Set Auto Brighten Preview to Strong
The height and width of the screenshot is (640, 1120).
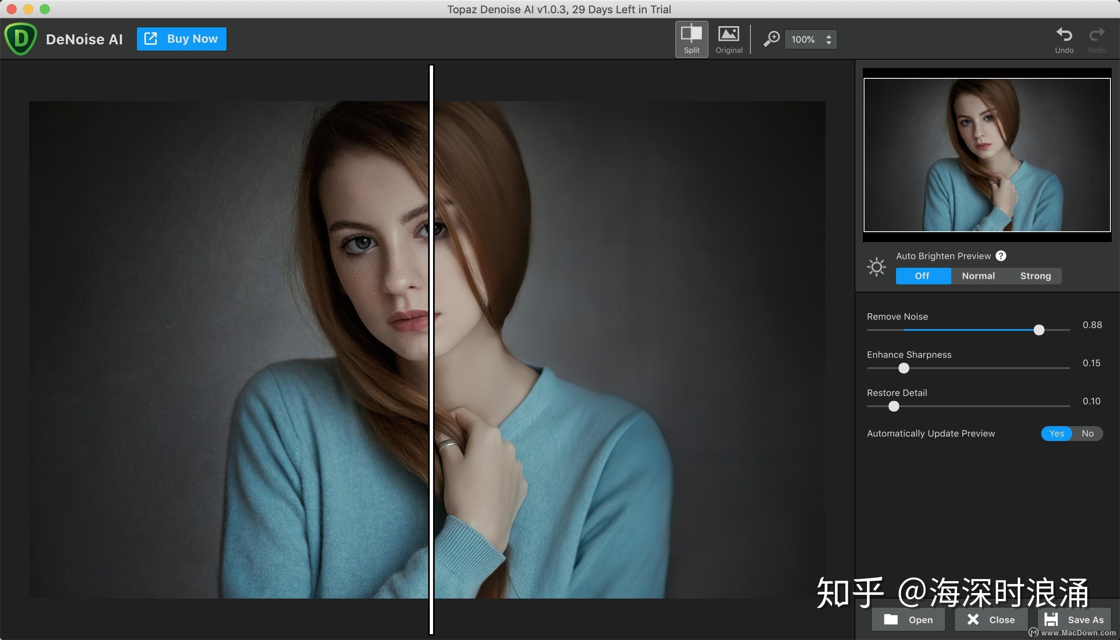[x=1035, y=276]
